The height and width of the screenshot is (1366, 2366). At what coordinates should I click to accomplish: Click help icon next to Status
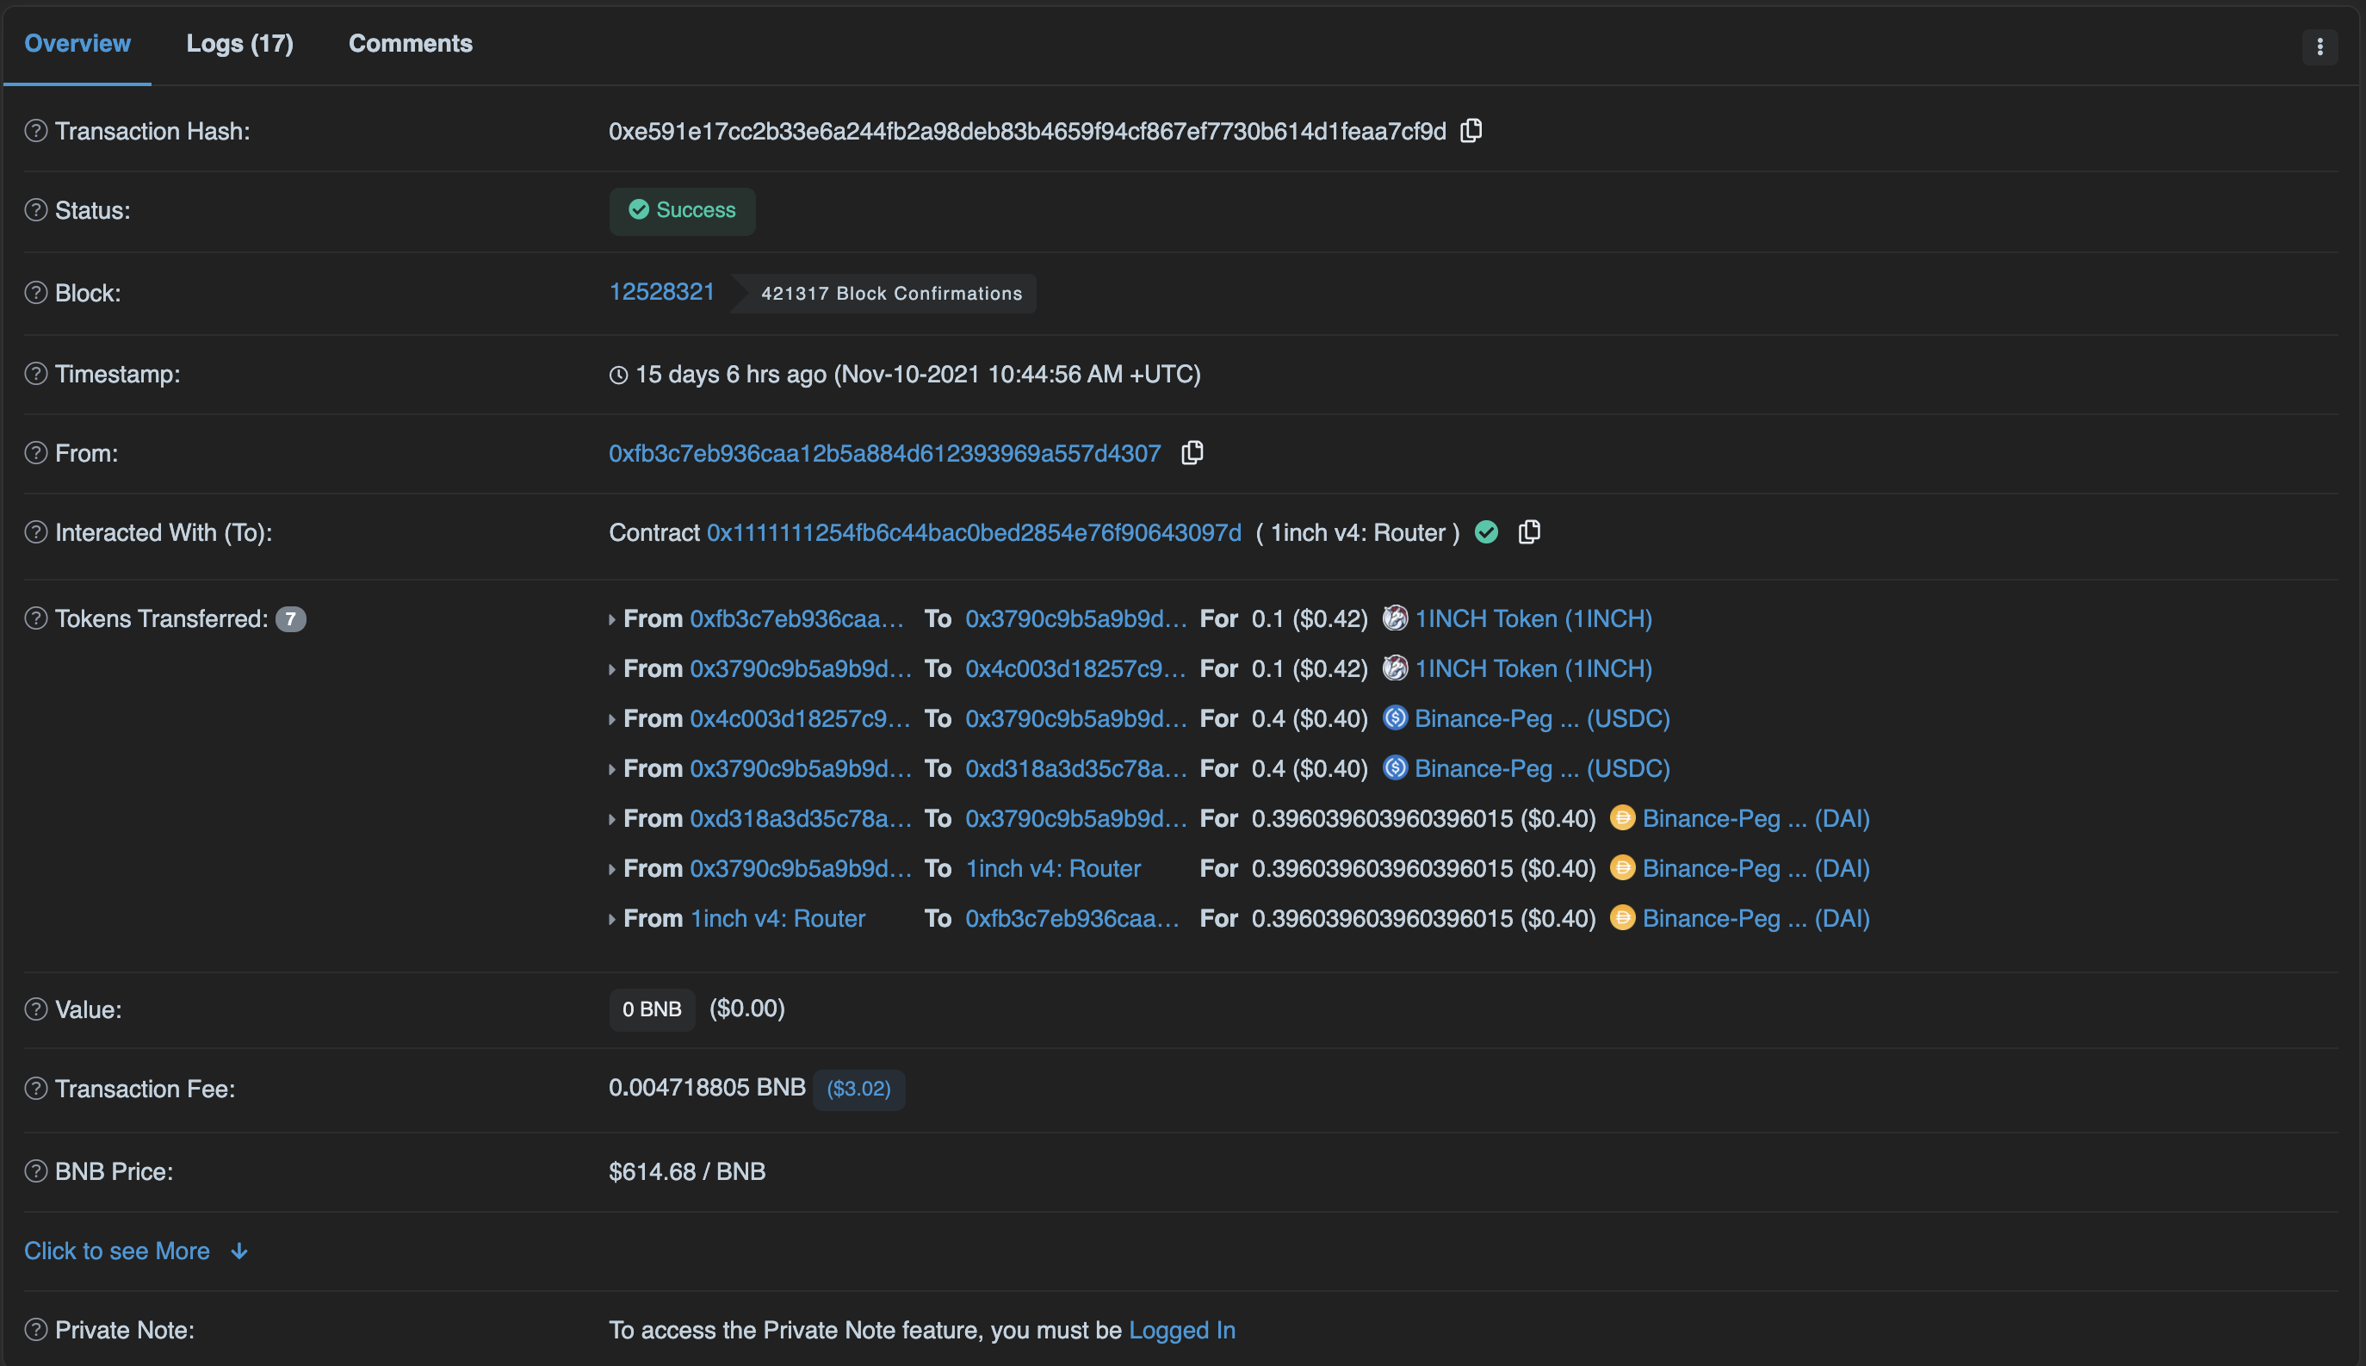click(x=35, y=210)
